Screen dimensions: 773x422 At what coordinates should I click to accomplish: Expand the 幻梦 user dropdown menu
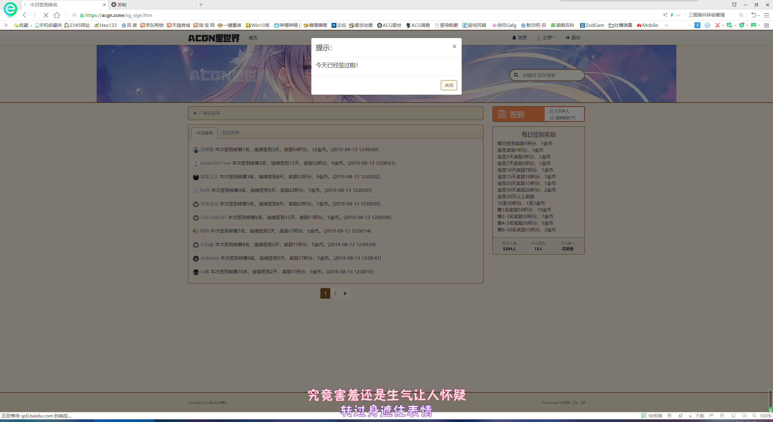click(x=546, y=38)
